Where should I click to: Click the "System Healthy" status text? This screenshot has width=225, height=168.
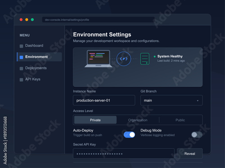[x=170, y=56]
